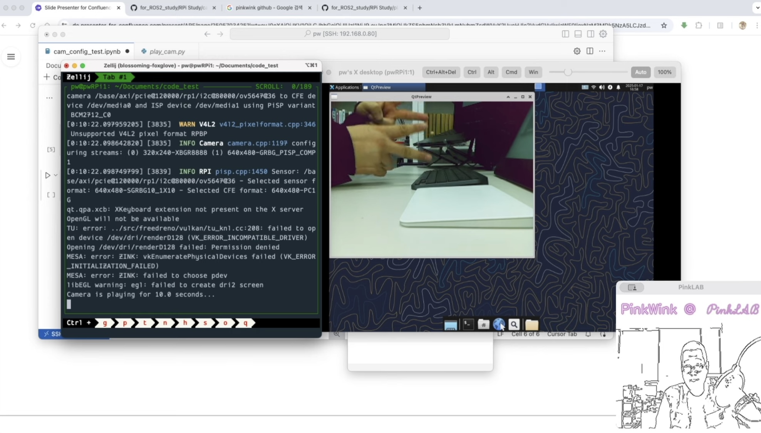Click the Show Desktop dock icon
The width and height of the screenshot is (761, 433).
point(450,325)
